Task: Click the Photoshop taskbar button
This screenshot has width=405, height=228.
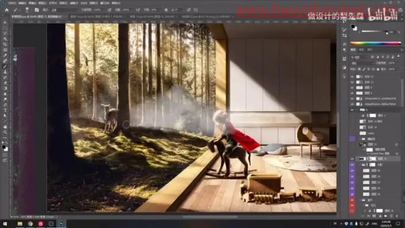Action: pyautogui.click(x=61, y=223)
